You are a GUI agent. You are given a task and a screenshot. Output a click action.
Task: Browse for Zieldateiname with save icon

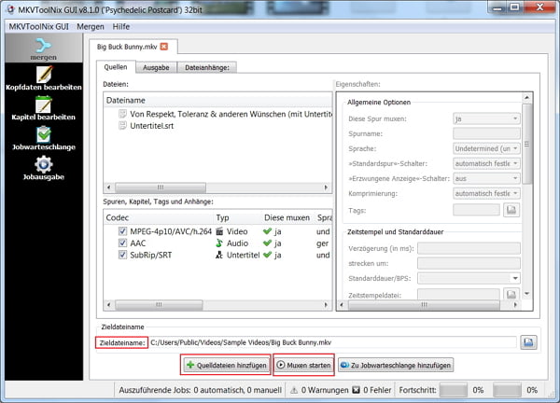528,342
